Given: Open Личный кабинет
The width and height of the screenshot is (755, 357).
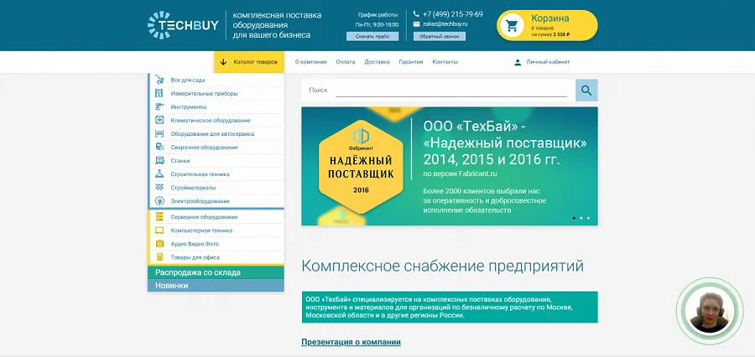Looking at the screenshot, I should tap(548, 62).
